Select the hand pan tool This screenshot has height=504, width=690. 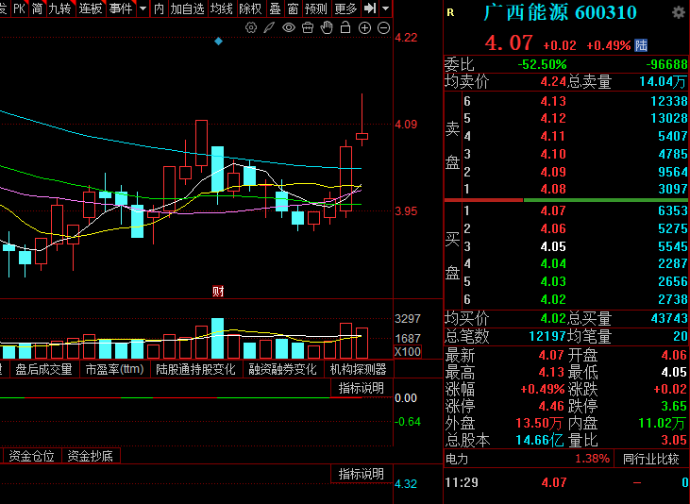327,27
